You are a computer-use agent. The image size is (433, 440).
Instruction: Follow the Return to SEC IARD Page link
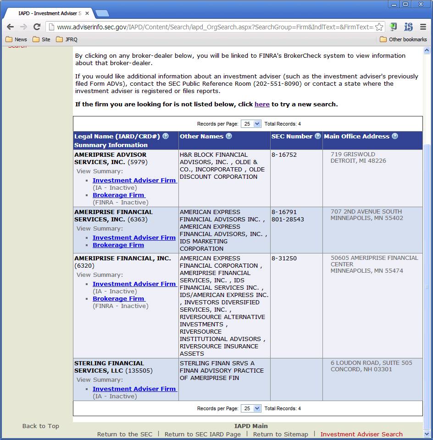202,434
